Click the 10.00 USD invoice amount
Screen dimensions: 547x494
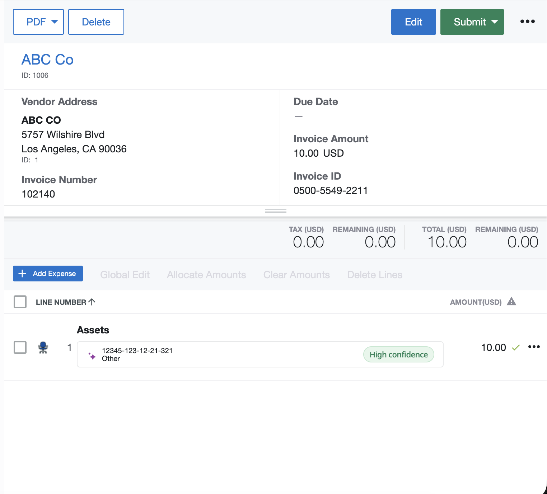point(319,153)
